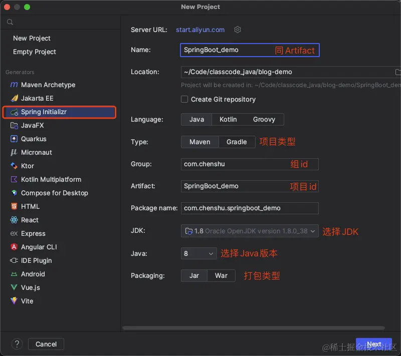Click the Jakarta EE generator icon
The width and height of the screenshot is (401, 356).
click(15, 98)
